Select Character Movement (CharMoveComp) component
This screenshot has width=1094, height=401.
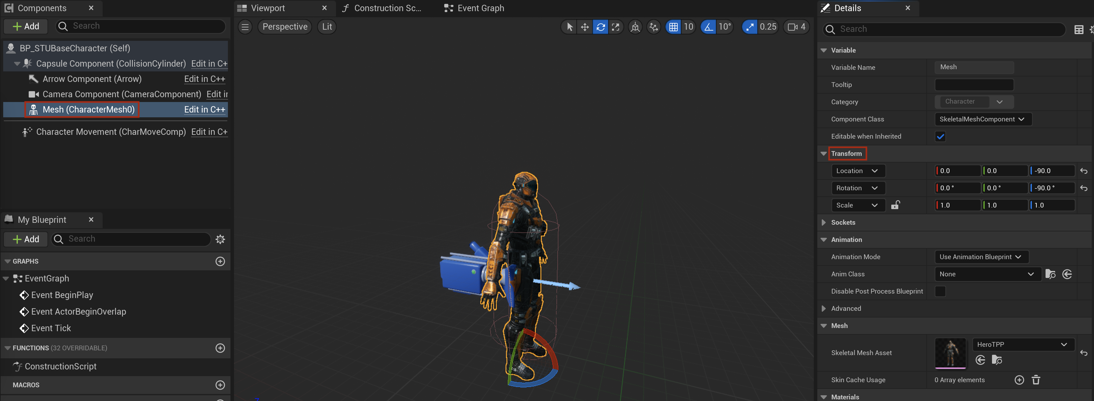(x=111, y=132)
